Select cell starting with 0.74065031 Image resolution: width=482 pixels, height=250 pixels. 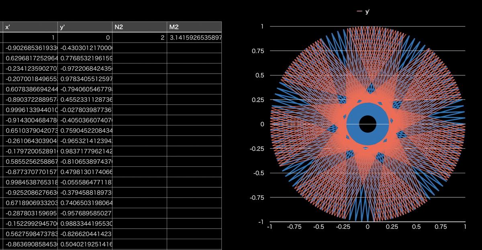tap(85, 202)
